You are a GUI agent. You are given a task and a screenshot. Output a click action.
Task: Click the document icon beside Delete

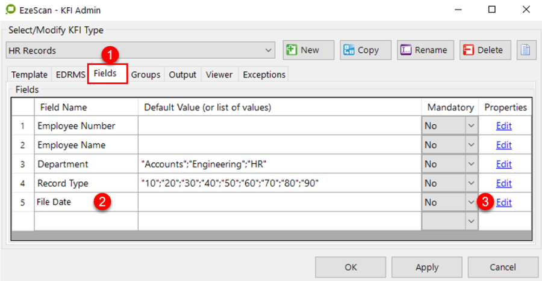tap(526, 50)
